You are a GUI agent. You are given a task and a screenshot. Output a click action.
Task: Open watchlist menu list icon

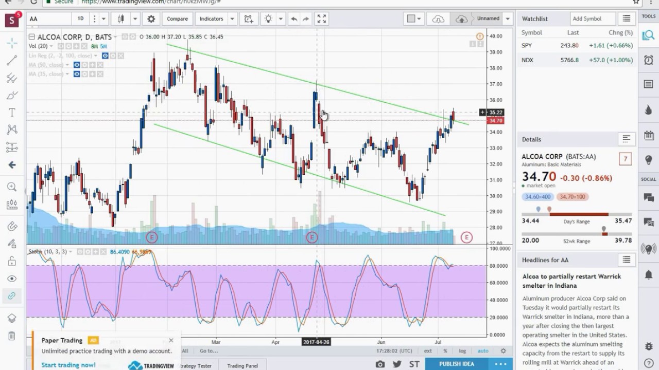[626, 18]
